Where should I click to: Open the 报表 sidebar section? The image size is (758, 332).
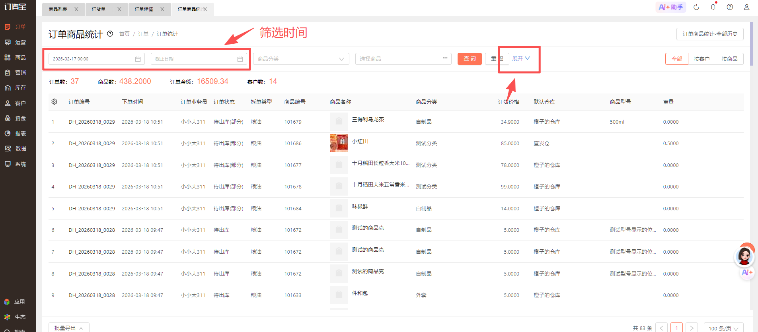pyautogui.click(x=15, y=133)
